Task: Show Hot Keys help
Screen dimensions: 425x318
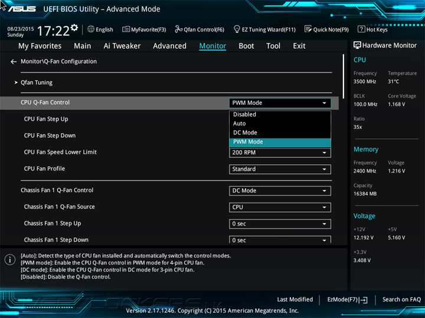Action: point(372,29)
